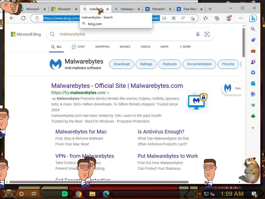Screen dimensions: 265x199
Task: Reload the page with the refresh icon
Action: pyautogui.click(x=23, y=18)
